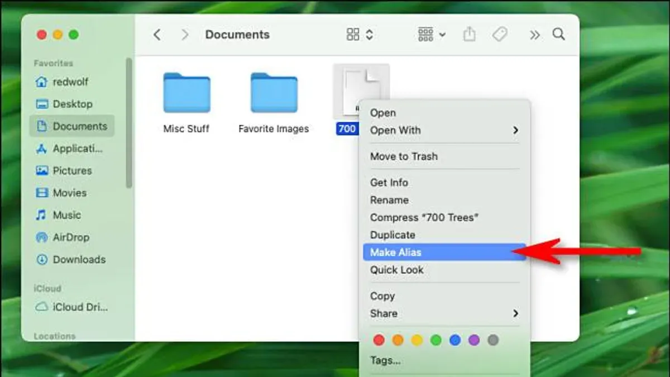Choose Get Info from the menu
The width and height of the screenshot is (670, 377).
click(x=444, y=183)
